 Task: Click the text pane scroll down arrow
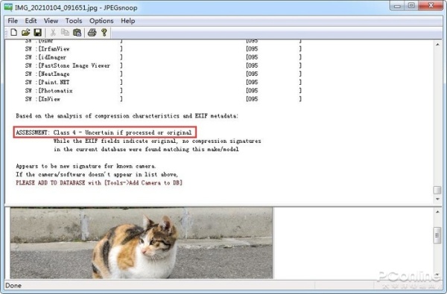tap(437, 199)
